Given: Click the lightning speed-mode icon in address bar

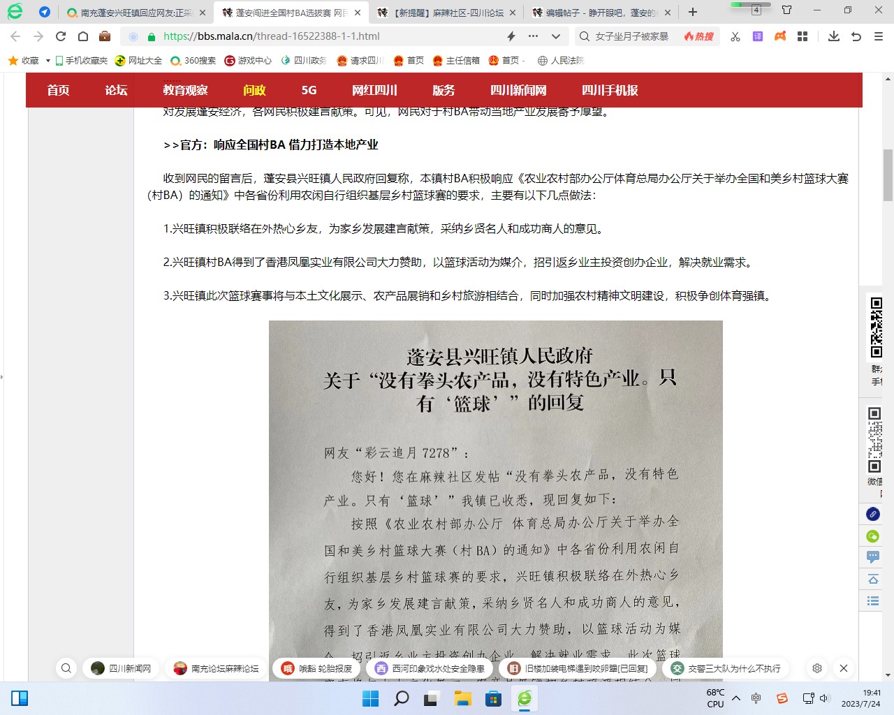Looking at the screenshot, I should (511, 36).
